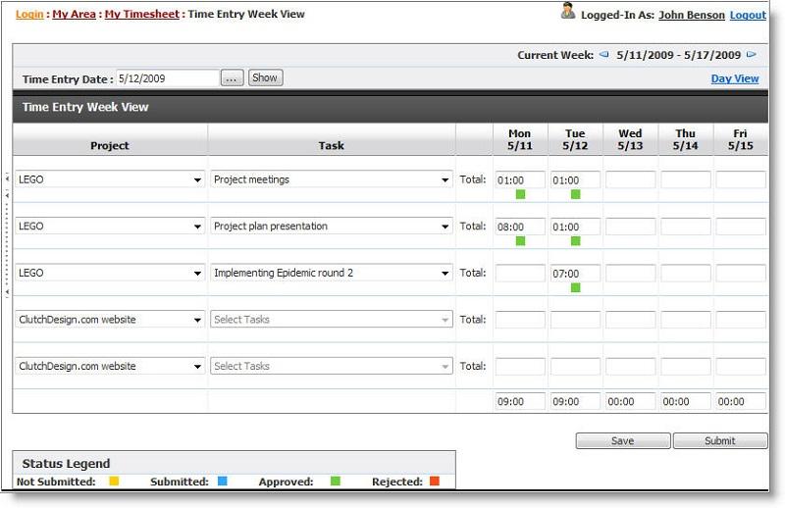Expand the Project plan presentation task dropdown
This screenshot has height=508, width=785.
click(x=332, y=227)
